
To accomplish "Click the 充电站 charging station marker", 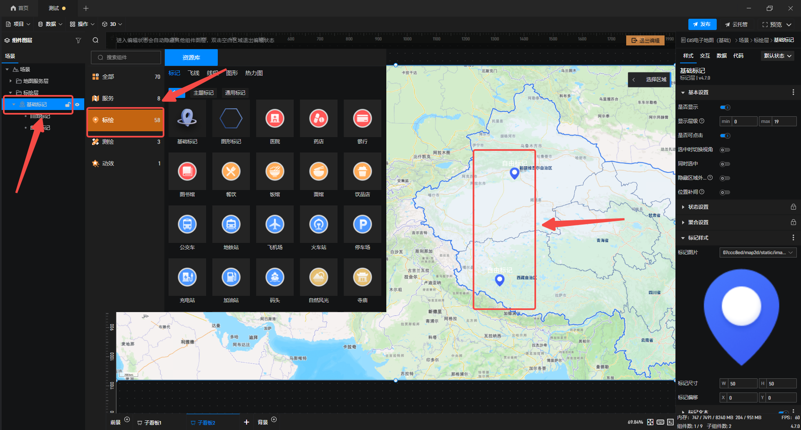I will click(x=187, y=277).
